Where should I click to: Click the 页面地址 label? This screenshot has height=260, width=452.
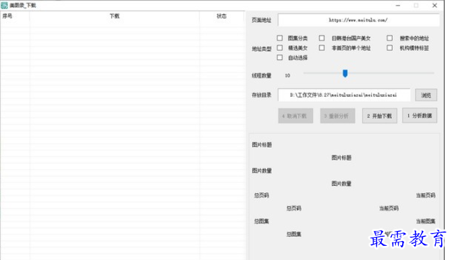click(262, 20)
